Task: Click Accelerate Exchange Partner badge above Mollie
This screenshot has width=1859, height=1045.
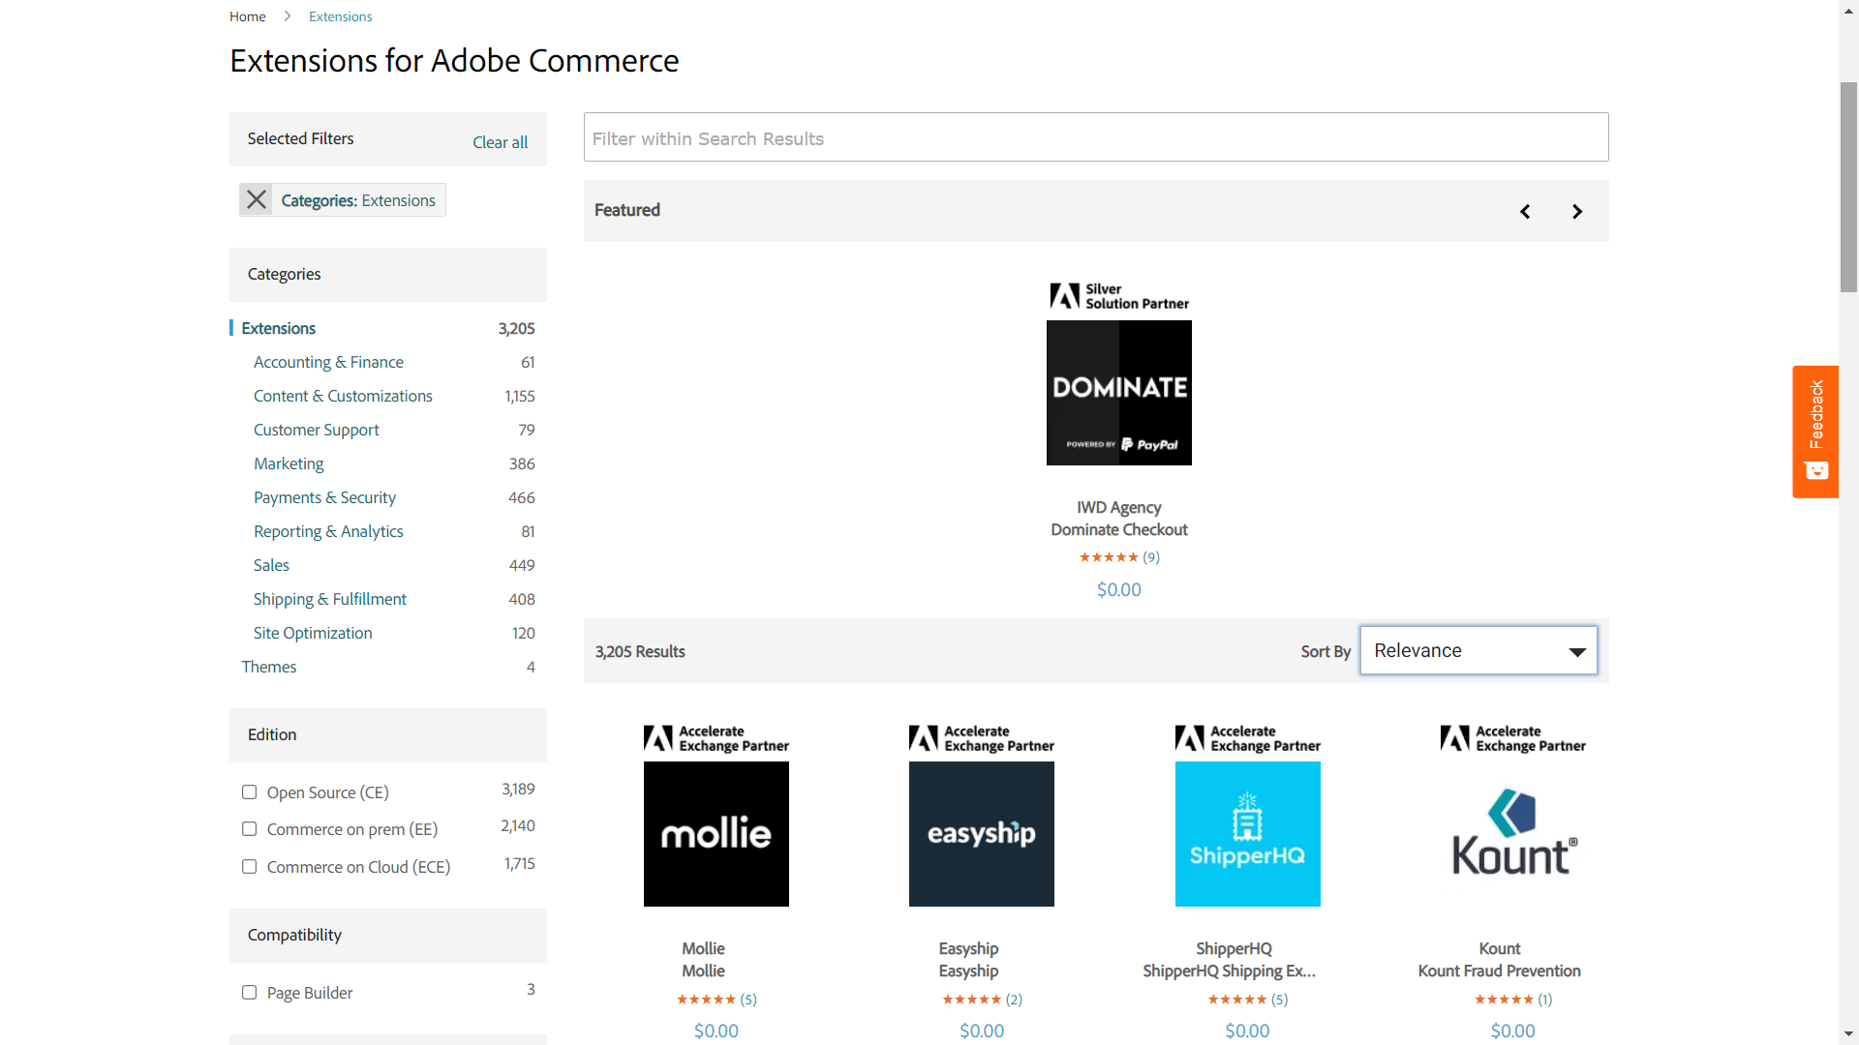Action: (716, 738)
